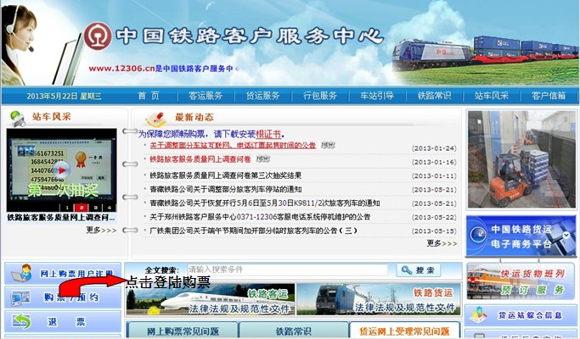
Task: Play the station video thumbnail
Action: (x=62, y=170)
